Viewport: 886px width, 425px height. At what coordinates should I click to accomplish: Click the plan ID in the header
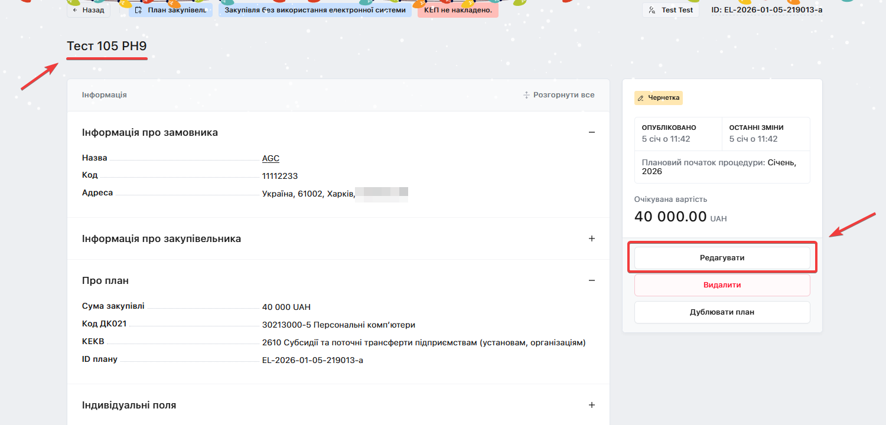[x=767, y=10]
